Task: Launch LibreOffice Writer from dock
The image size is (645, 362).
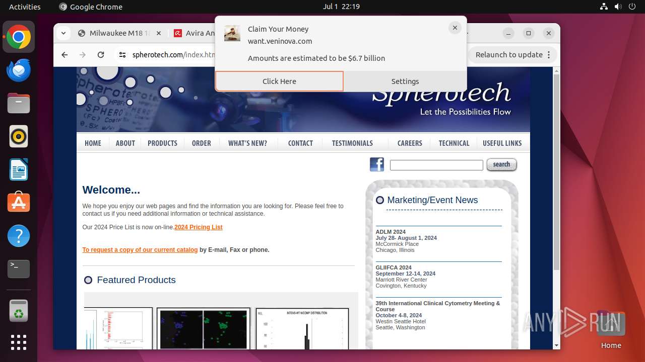Action: [19, 169]
